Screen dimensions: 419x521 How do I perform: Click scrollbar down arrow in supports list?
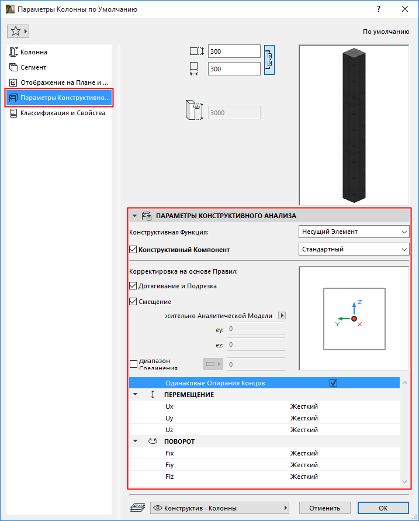point(404,481)
